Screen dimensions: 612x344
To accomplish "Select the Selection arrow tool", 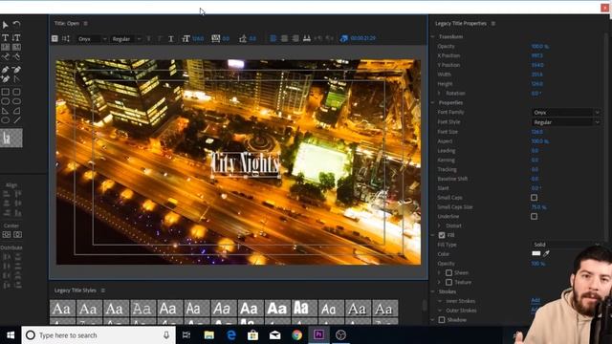I will 5,25.
